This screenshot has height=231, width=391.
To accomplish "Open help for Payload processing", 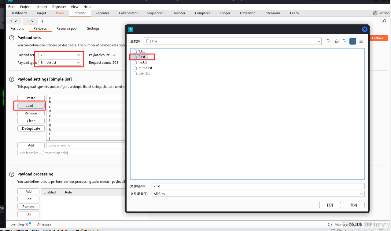I will pos(12,174).
